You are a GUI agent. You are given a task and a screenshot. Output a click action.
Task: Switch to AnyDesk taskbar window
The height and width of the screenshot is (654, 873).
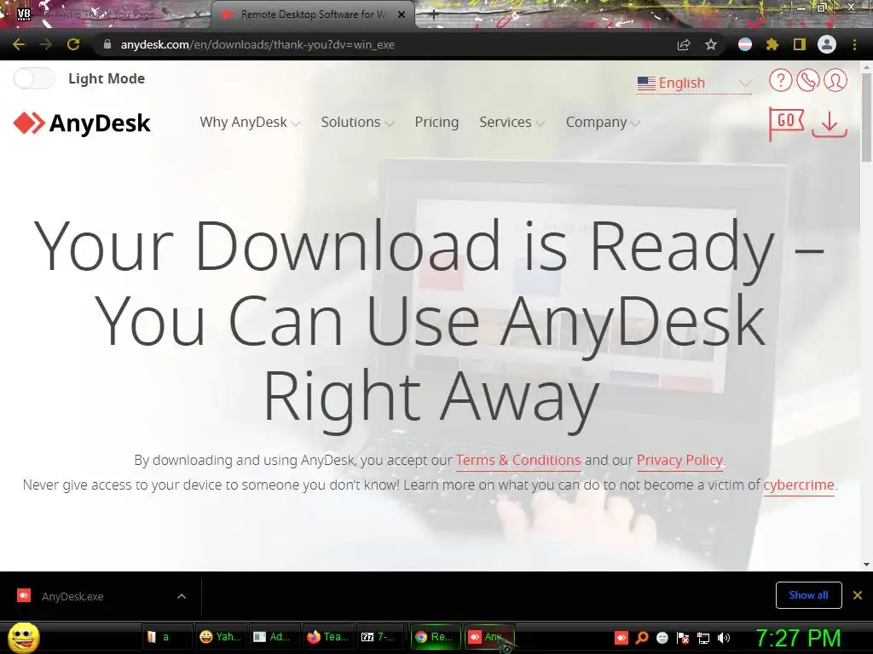pyautogui.click(x=490, y=637)
